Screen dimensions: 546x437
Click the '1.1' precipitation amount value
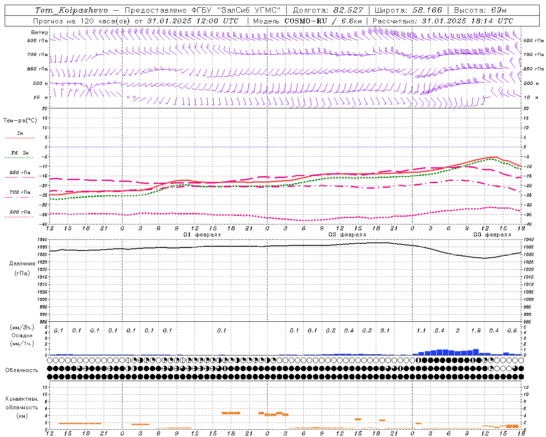click(x=421, y=331)
